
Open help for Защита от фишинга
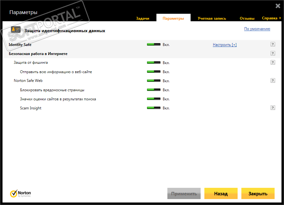[x=273, y=62]
